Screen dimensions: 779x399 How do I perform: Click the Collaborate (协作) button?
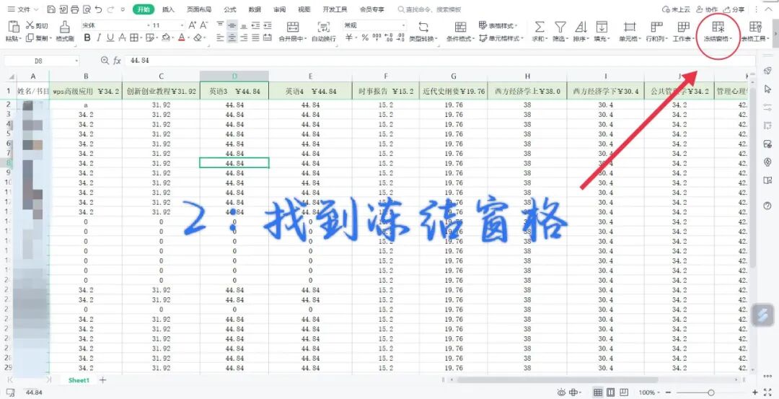(x=707, y=9)
